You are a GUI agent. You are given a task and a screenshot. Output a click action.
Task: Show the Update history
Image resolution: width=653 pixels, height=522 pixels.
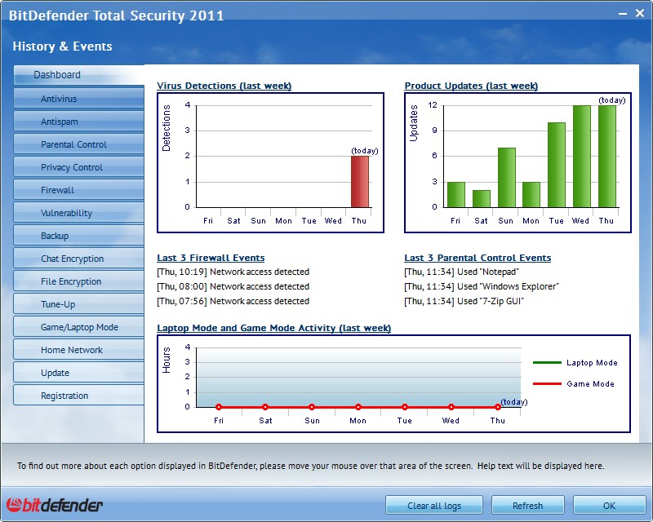79,373
